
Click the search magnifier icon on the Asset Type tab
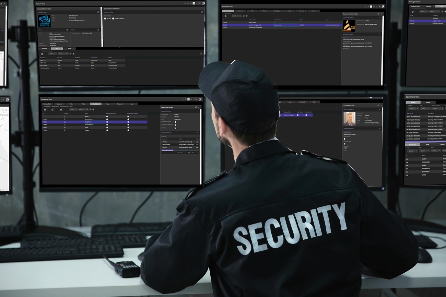pos(87,109)
